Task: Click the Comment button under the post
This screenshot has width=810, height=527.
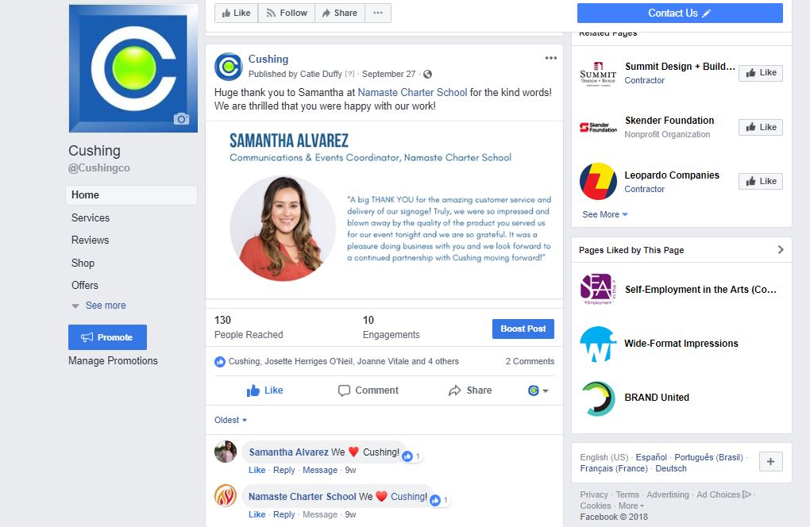Action: 368,390
